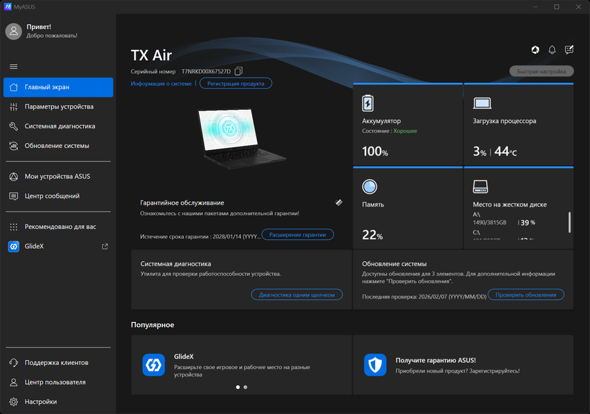This screenshot has width=590, height=414.
Task: Click the 1490/3815GB disk usage text
Action: (489, 223)
